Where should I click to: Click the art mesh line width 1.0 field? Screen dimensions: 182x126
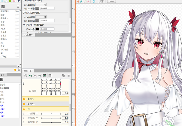(x=41, y=5)
